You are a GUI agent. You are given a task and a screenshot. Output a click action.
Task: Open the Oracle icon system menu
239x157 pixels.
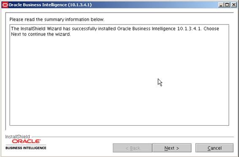[x=5, y=5]
